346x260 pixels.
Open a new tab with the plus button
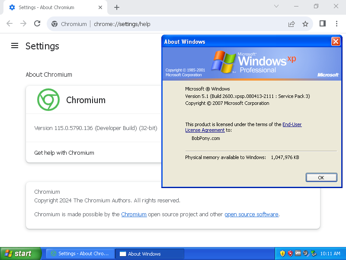(117, 7)
